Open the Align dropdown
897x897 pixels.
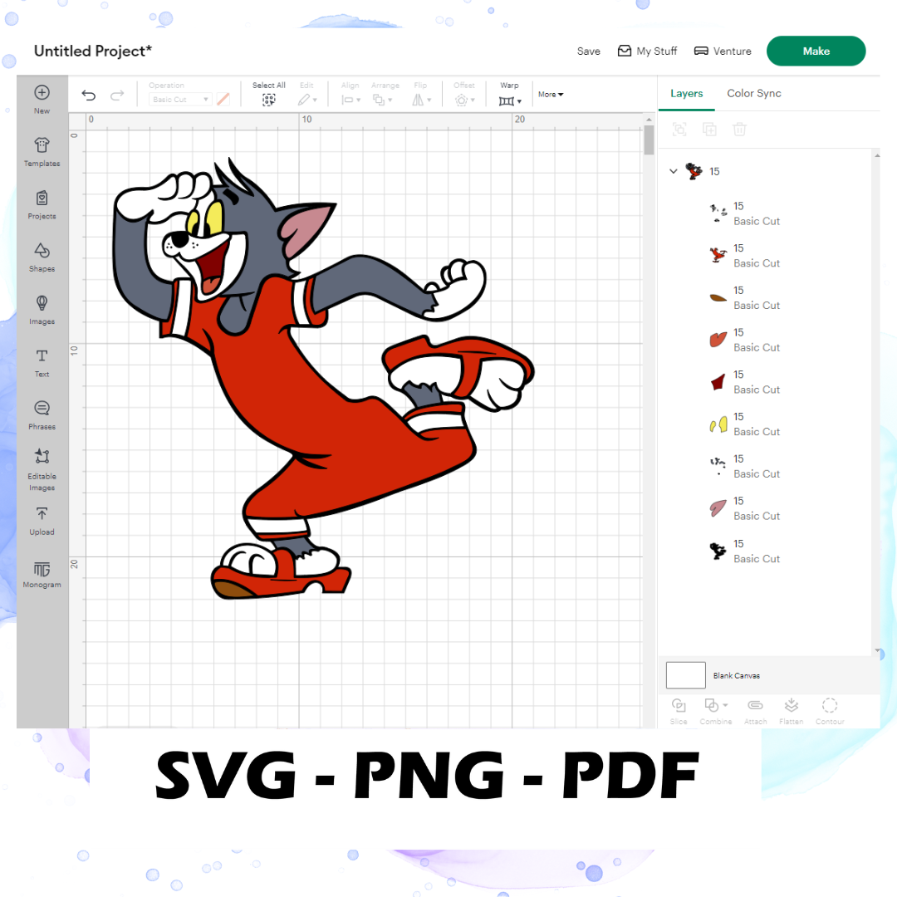[x=350, y=100]
